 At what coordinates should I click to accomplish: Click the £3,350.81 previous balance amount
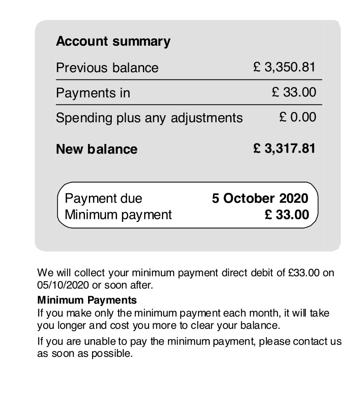[x=284, y=67]
